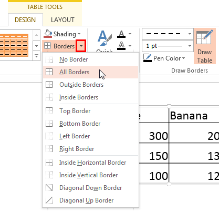Click the Diagonal Down Border icon
Image resolution: width=219 pixels, height=212 pixels.
(x=49, y=188)
